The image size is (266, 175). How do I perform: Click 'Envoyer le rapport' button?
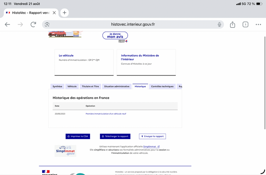tap(152, 136)
